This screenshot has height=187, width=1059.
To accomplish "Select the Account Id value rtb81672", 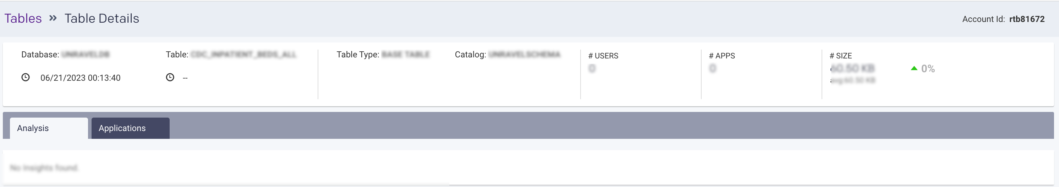I will (1026, 19).
